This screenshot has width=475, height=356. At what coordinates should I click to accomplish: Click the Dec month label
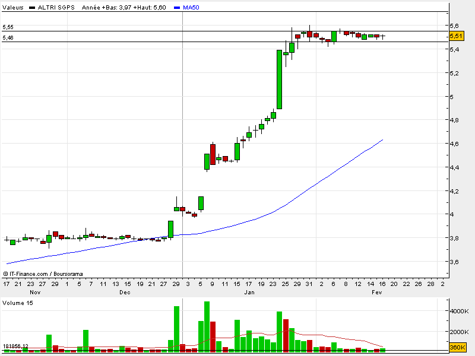pyautogui.click(x=125, y=293)
